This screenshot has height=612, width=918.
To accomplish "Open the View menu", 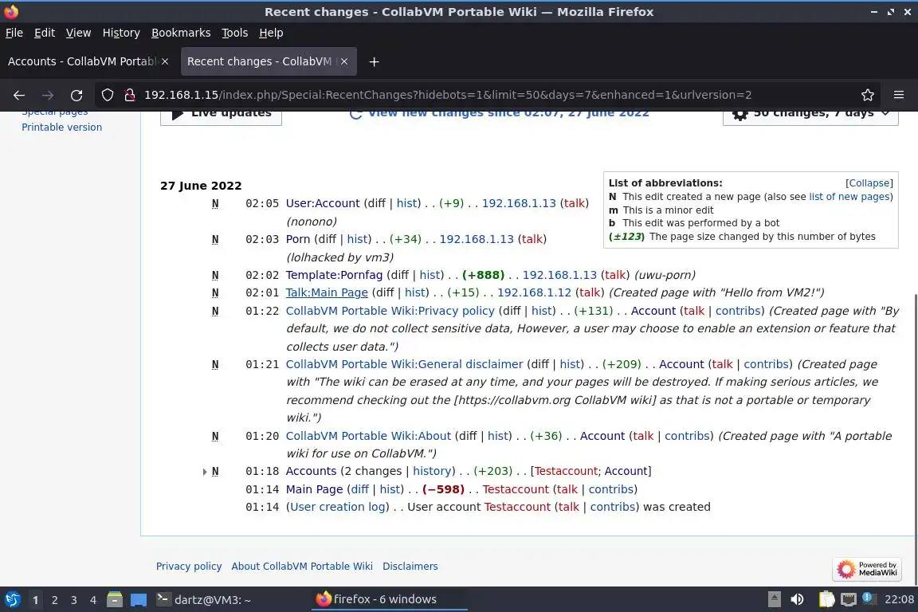I will pos(78,33).
